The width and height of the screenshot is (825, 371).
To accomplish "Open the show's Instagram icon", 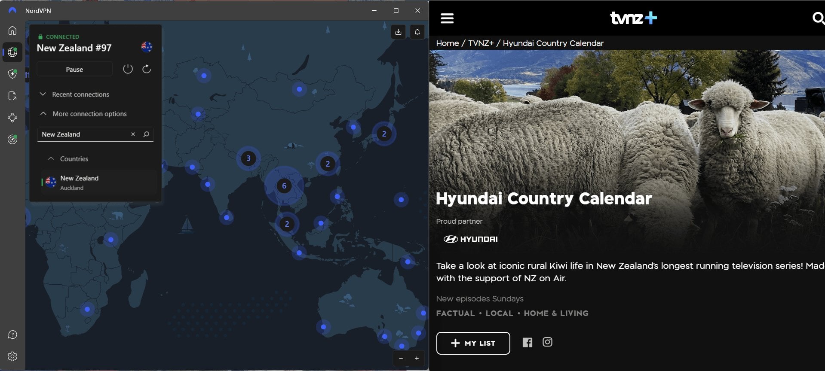I will click(x=547, y=342).
